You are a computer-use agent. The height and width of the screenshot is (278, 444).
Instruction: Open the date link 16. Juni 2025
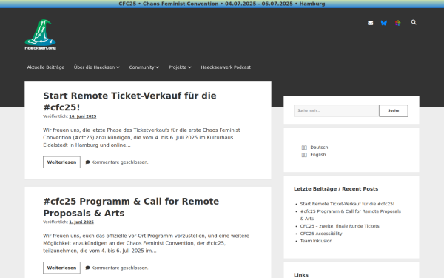tap(83, 116)
